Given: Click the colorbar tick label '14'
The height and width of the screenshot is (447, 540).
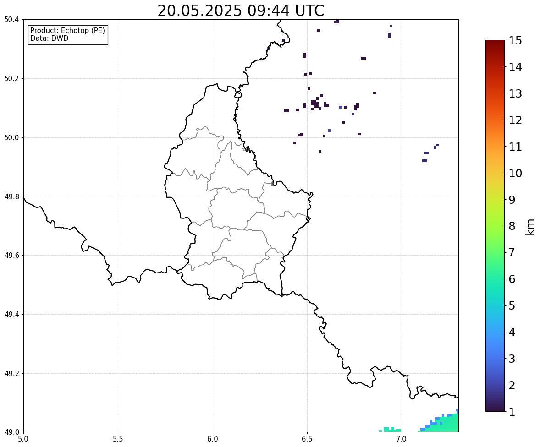Looking at the screenshot, I should 515,67.
